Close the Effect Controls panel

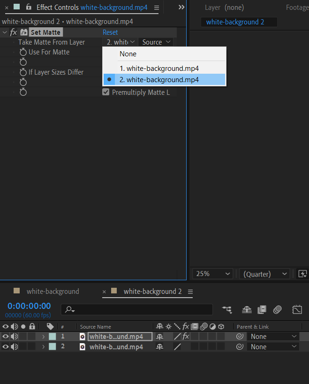pos(7,8)
